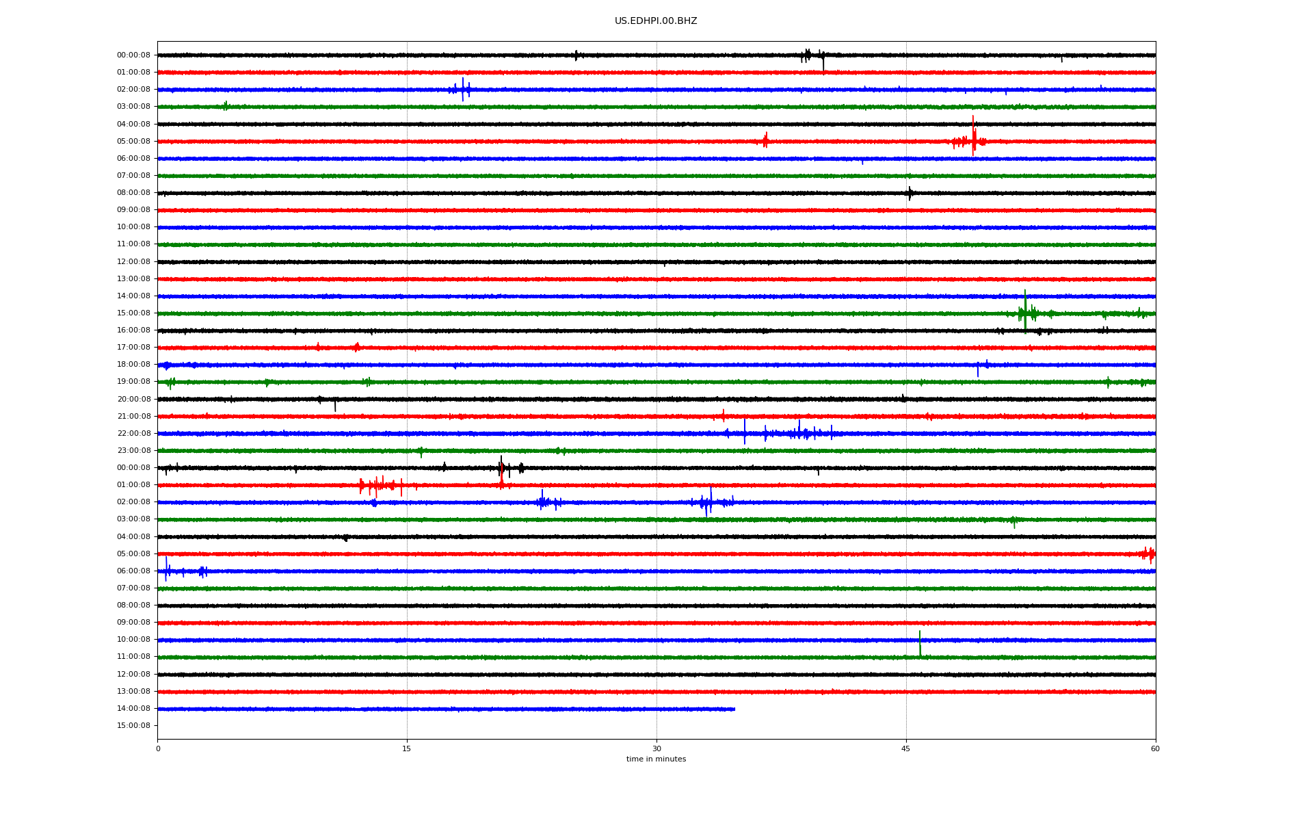Select the 20:00:08 row time label

(x=133, y=400)
